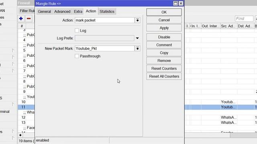The width and height of the screenshot is (257, 144).
Task: Select rule number 8 row
Action: (x=26, y=81)
